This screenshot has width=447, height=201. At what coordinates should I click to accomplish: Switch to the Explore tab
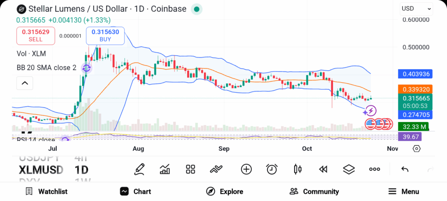225,191
